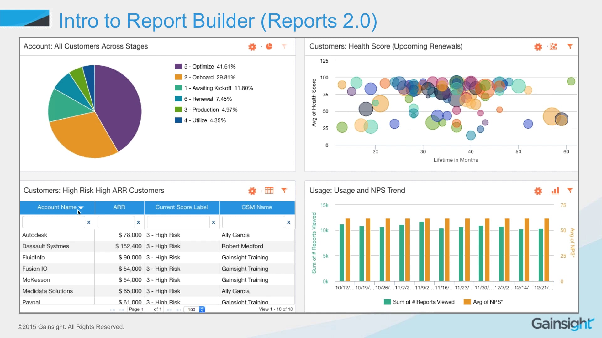602x338 pixels.
Task: Click the Page number input field
Action: pos(147,309)
